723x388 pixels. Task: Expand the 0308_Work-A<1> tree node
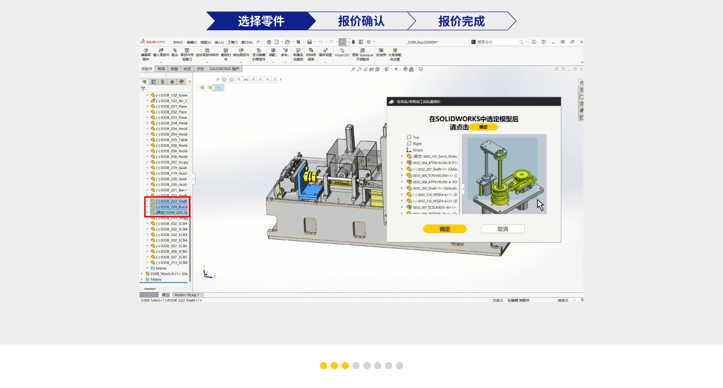click(142, 274)
